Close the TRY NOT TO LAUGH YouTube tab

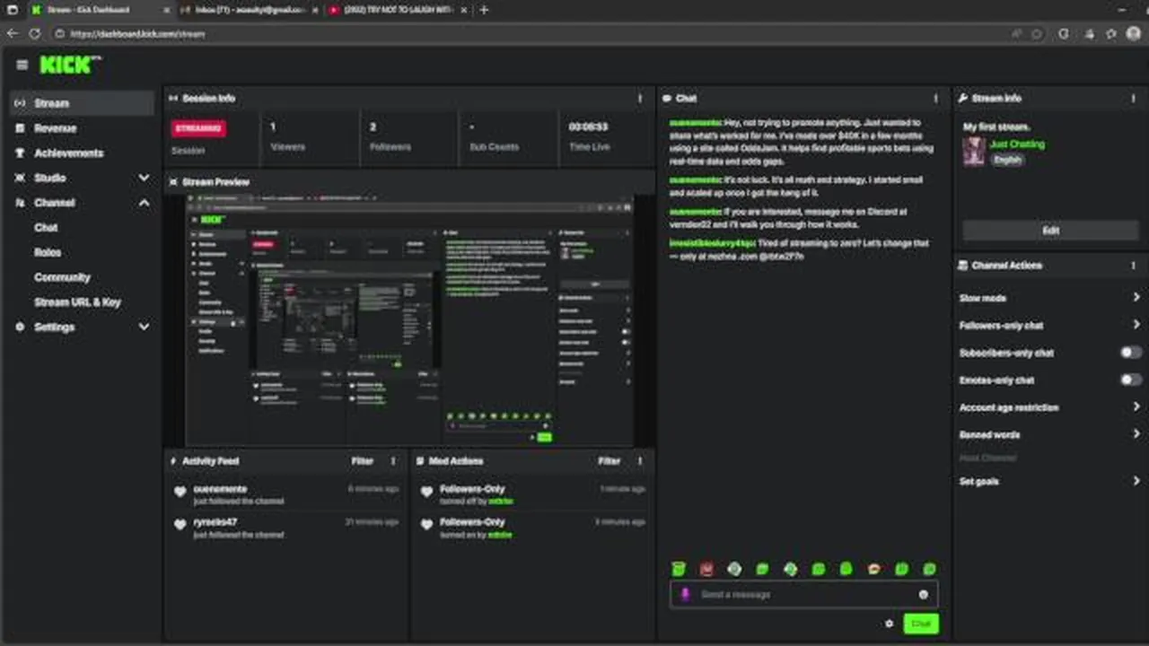[462, 10]
